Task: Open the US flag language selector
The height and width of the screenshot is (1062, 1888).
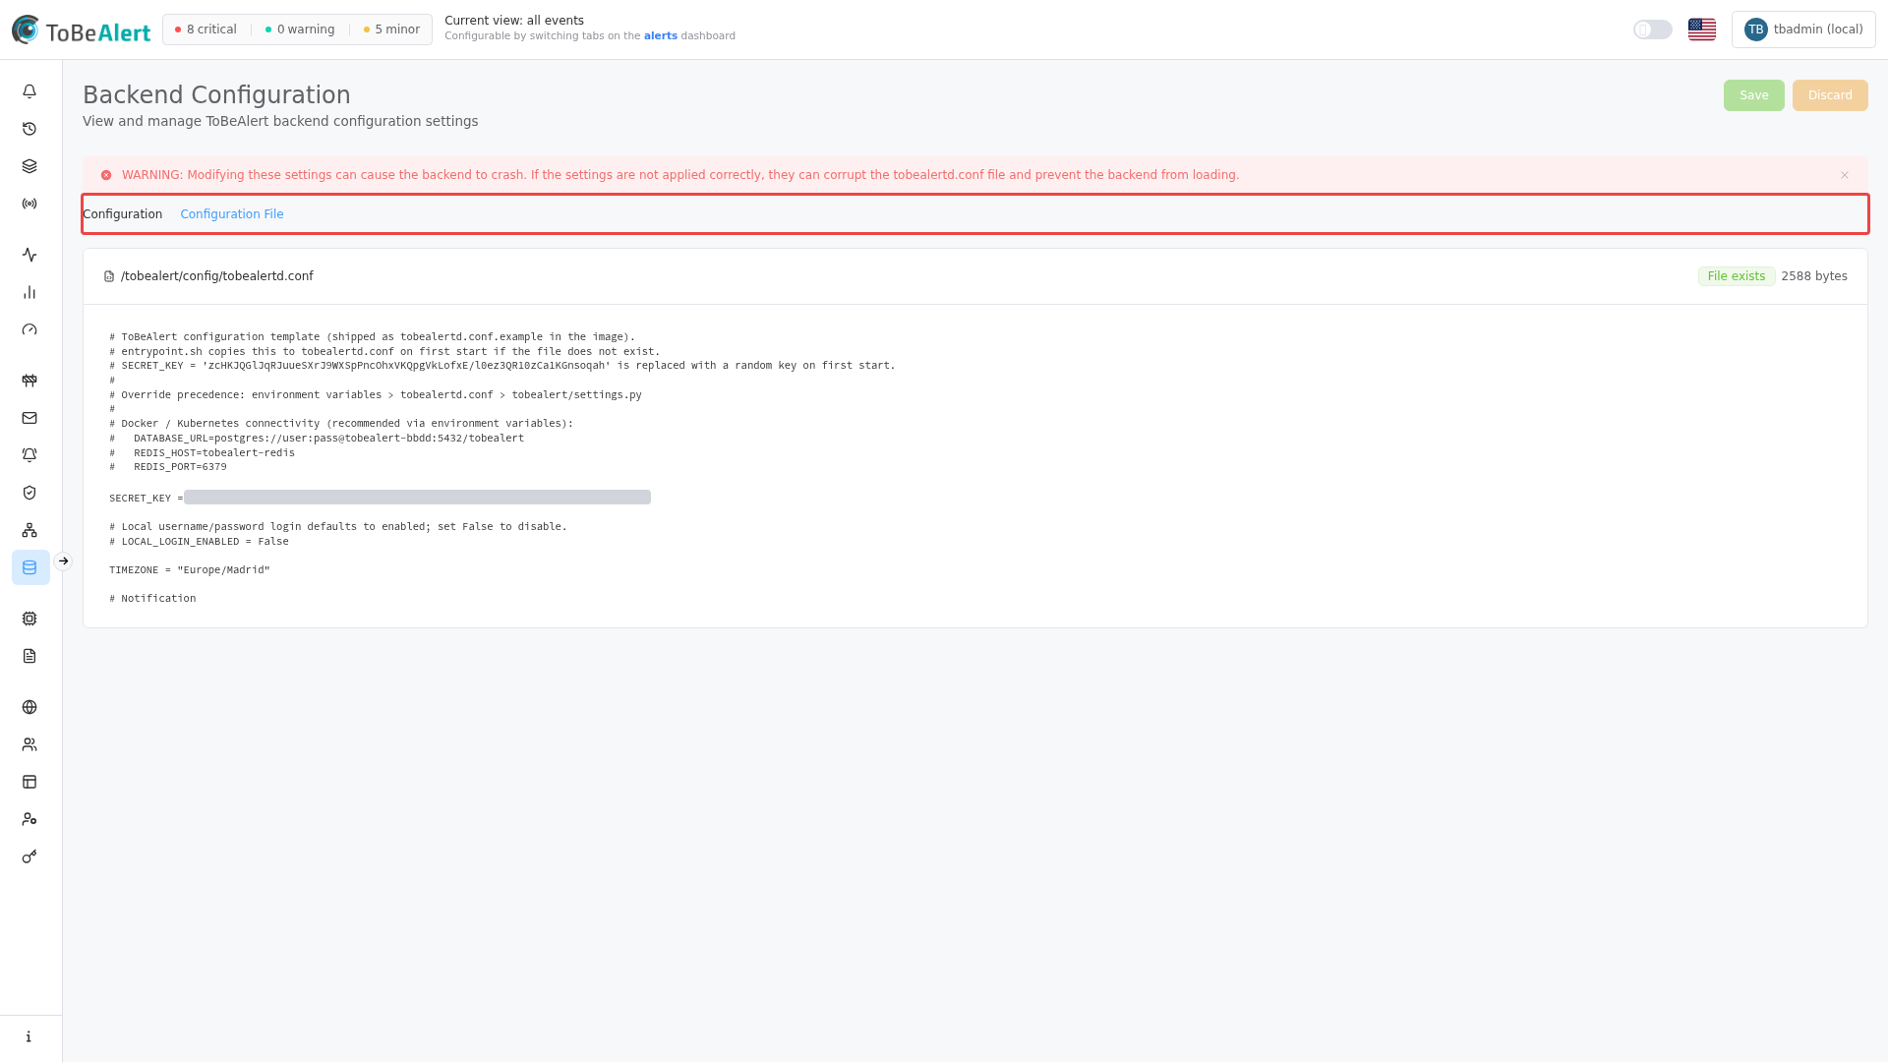Action: tap(1702, 29)
